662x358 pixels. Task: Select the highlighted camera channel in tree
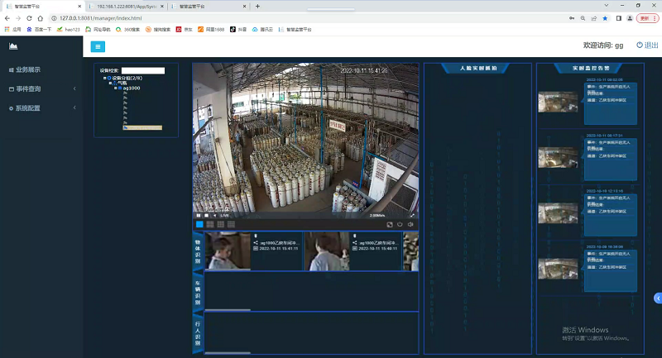142,127
